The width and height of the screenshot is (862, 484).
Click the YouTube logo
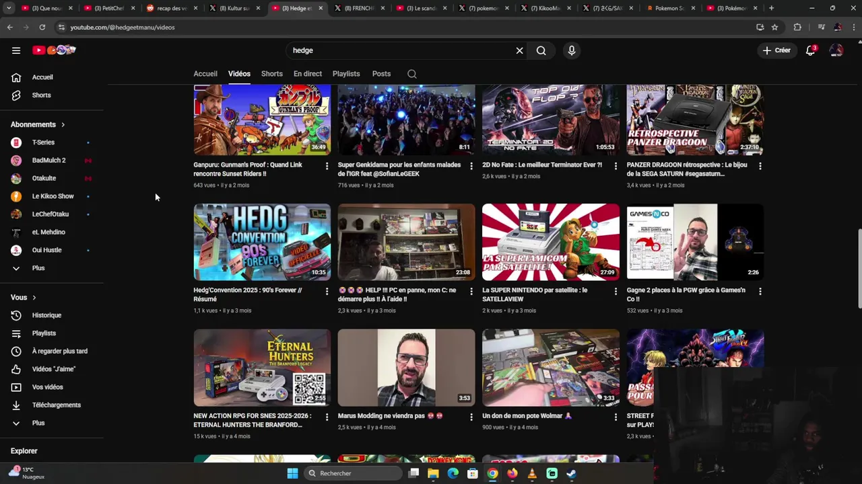[54, 50]
